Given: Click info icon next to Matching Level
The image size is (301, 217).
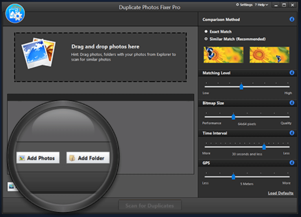Looking at the screenshot, I should click(x=292, y=73).
